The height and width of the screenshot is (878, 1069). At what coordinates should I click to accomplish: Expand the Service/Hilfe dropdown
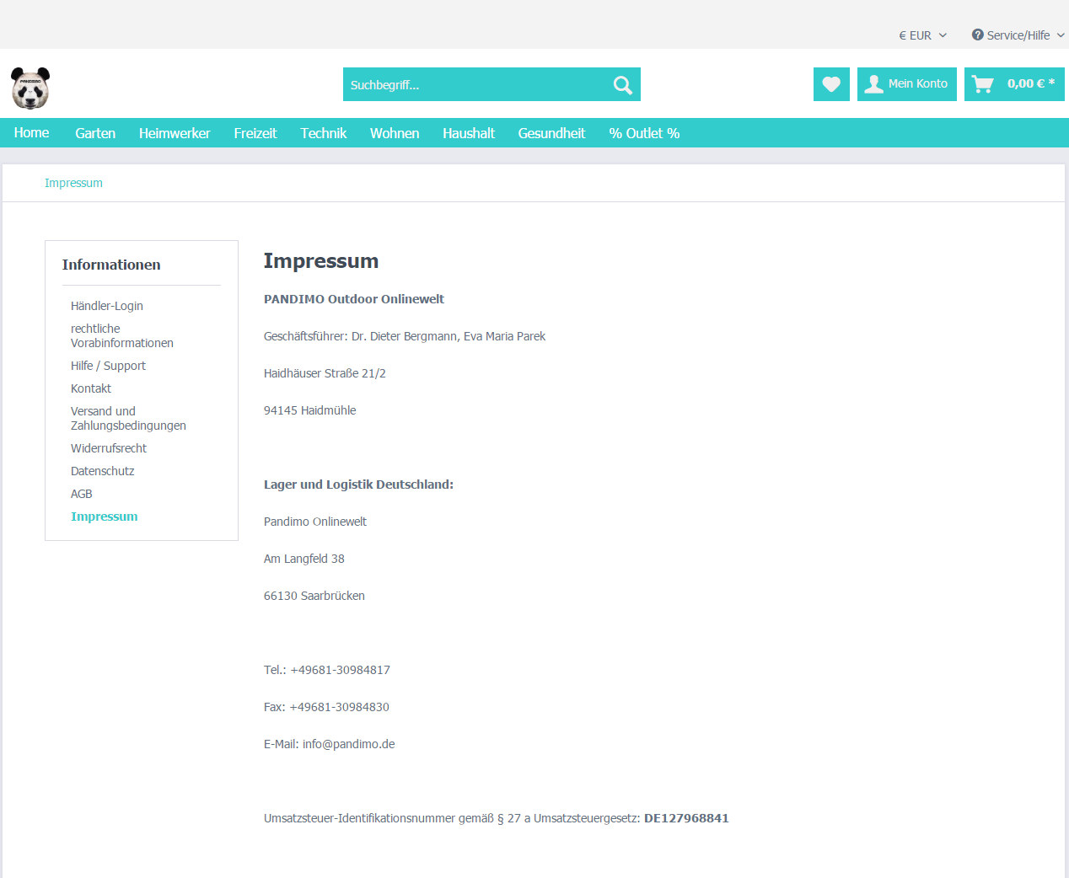tap(1018, 35)
